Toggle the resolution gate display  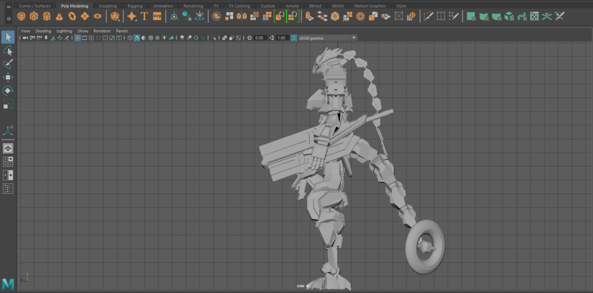pyautogui.click(x=91, y=38)
